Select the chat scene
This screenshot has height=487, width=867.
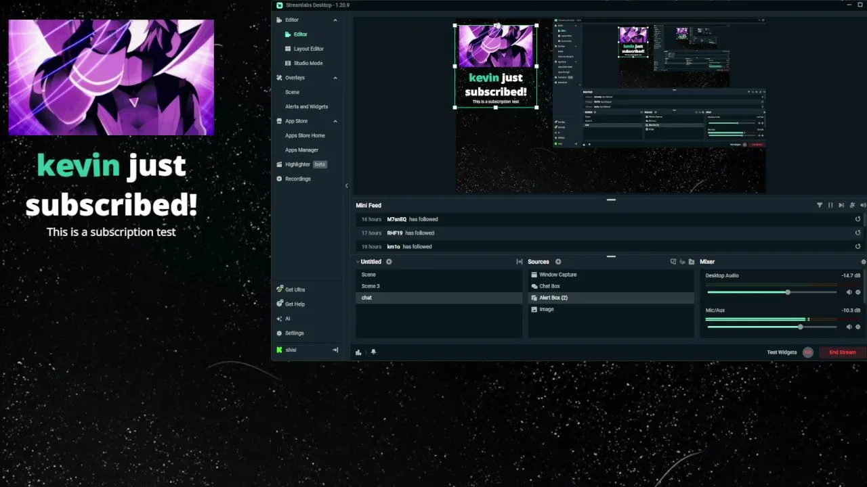point(439,298)
